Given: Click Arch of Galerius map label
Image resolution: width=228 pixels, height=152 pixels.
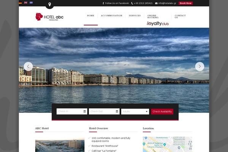Looking at the screenshot, I should [x=155, y=143].
